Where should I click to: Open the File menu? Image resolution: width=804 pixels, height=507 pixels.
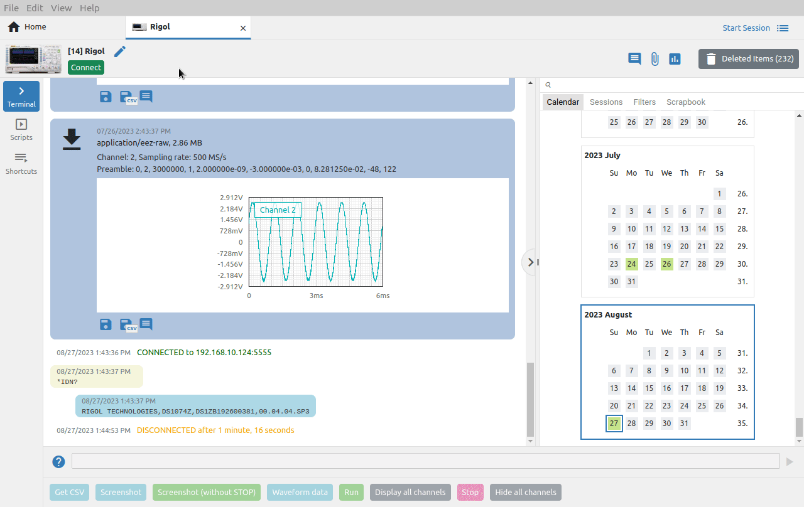click(11, 8)
